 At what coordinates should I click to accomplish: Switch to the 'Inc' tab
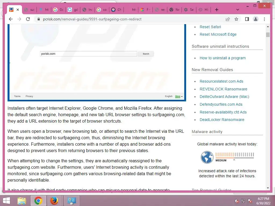pyautogui.click(x=88, y=10)
